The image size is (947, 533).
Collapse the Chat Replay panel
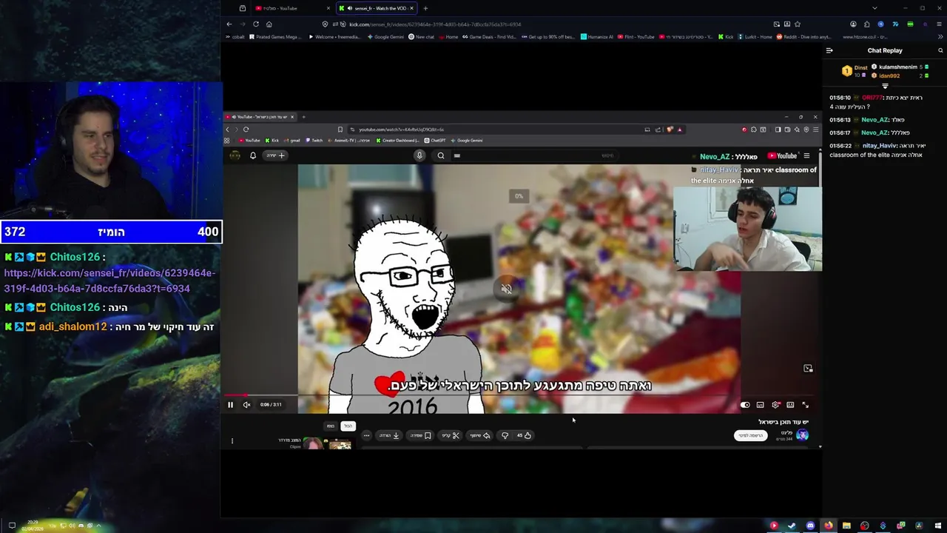(x=829, y=50)
